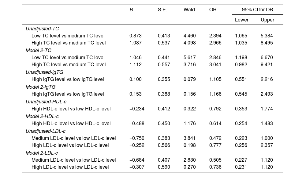
Task: Click the "B" column header
Action: [x=131, y=10]
